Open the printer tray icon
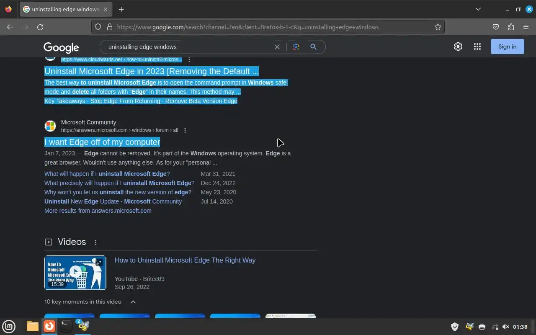This screenshot has width=536, height=335. [x=482, y=327]
